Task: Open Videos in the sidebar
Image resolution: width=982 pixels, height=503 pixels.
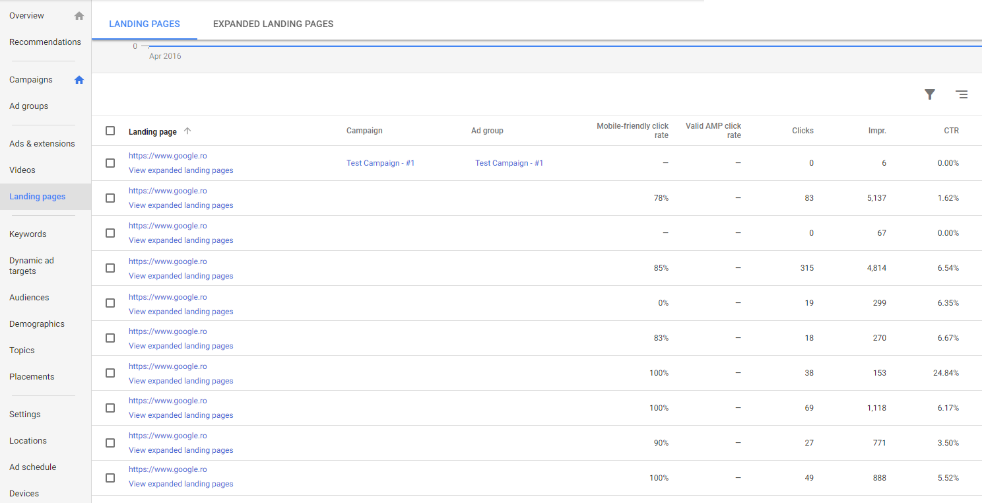Action: 22,170
